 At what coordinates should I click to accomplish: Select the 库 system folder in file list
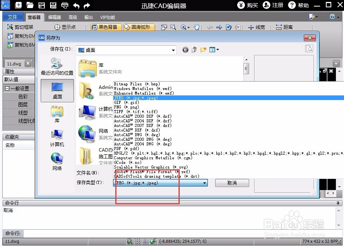tap(101, 68)
